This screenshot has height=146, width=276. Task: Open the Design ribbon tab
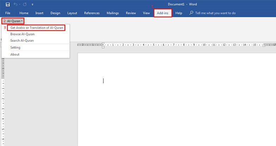[x=55, y=13]
